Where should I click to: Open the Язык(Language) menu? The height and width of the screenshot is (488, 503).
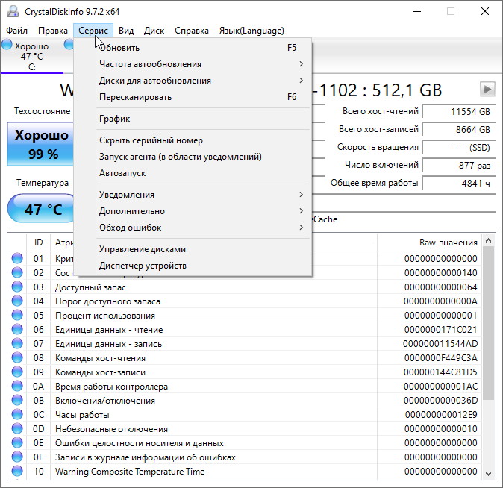(251, 31)
